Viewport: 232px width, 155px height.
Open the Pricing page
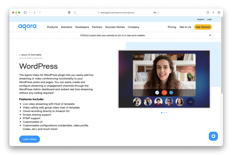[x=172, y=27]
